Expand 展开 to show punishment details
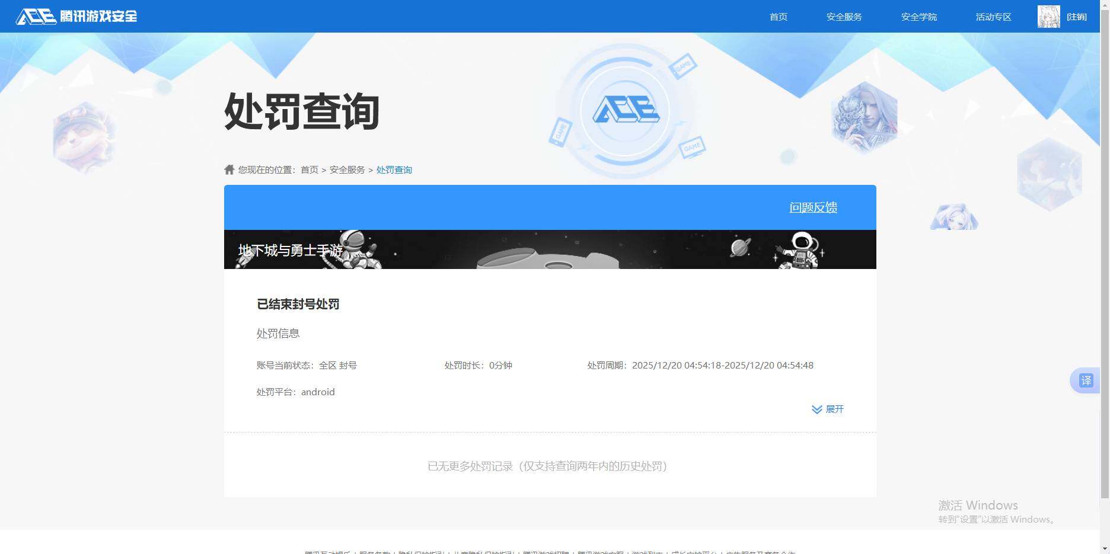This screenshot has width=1110, height=554. [835, 409]
